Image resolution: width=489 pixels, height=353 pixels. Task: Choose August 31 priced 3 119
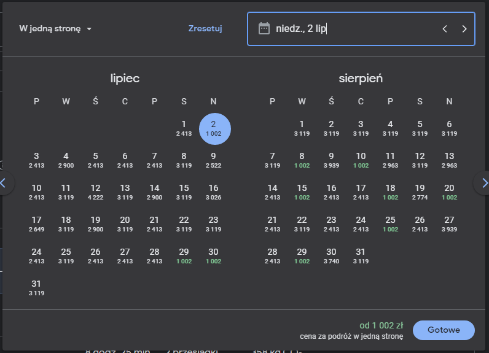point(361,256)
